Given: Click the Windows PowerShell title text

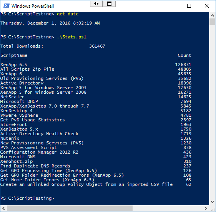Looking at the screenshot, I should [33, 6].
